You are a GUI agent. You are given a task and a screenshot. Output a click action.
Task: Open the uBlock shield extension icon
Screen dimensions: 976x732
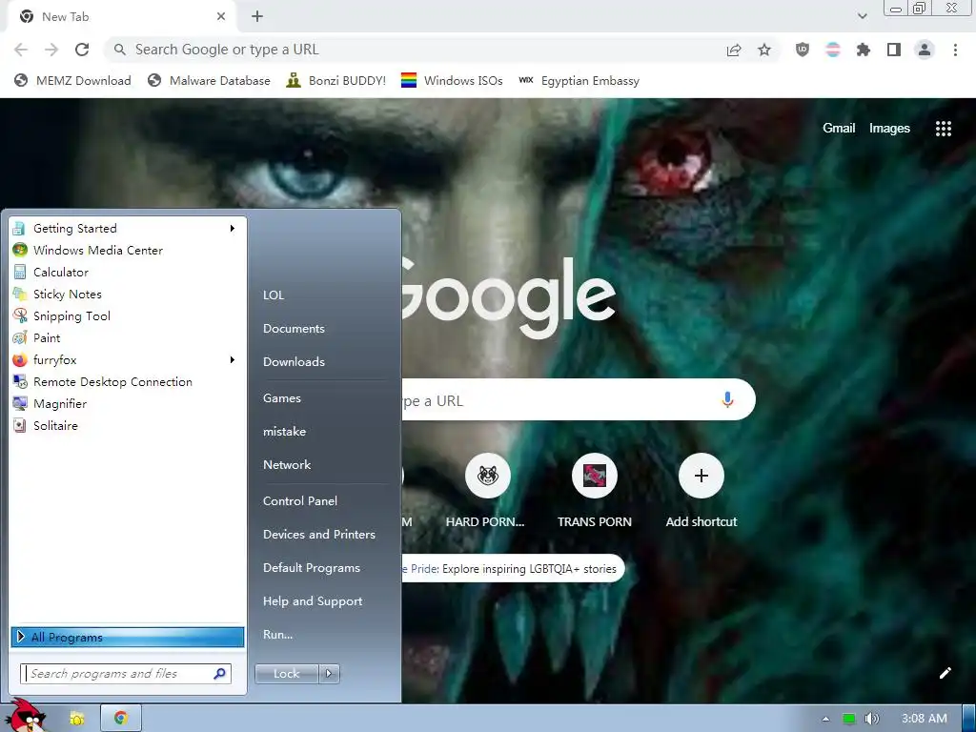tap(803, 50)
